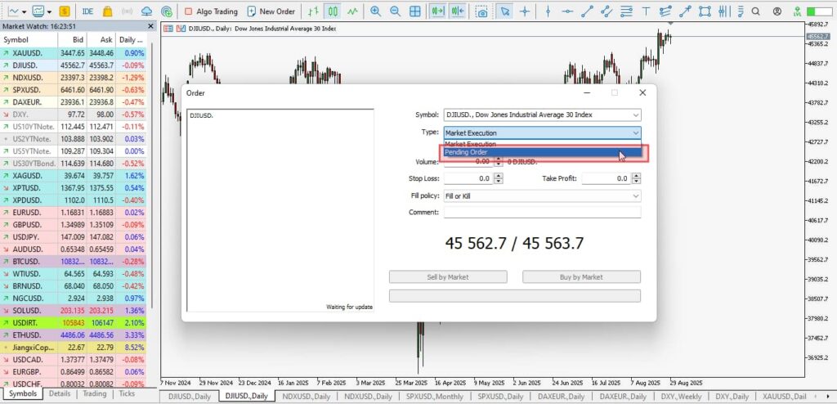Select the vertical line drawing tool
Image resolution: width=837 pixels, height=404 pixels.
point(548,11)
